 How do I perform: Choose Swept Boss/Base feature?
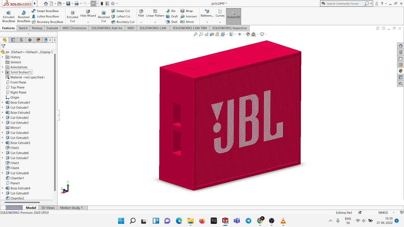pyautogui.click(x=45, y=11)
